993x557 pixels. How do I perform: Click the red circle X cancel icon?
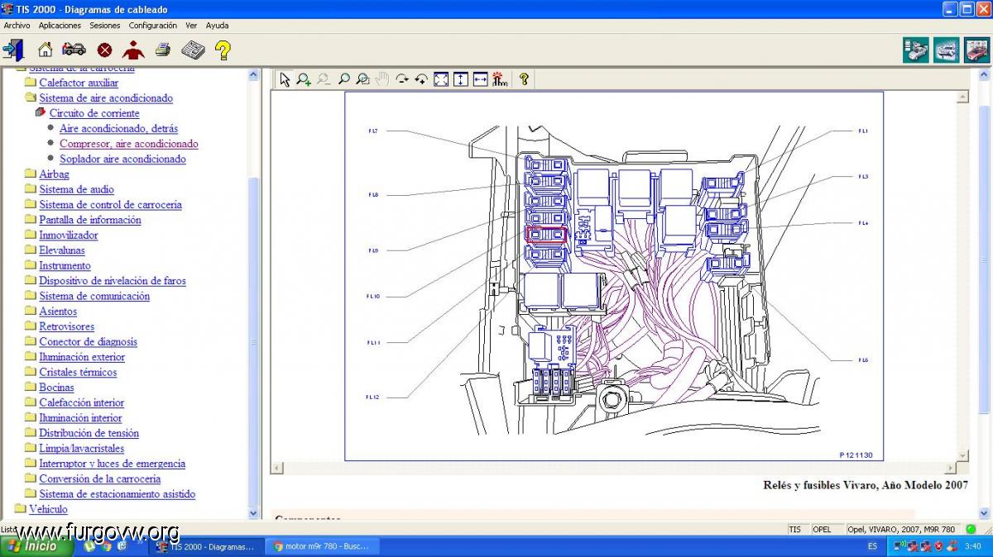pos(104,50)
